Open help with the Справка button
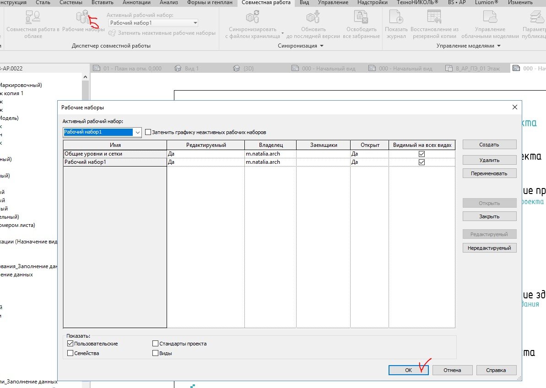This screenshot has height=388, width=546. click(x=496, y=370)
